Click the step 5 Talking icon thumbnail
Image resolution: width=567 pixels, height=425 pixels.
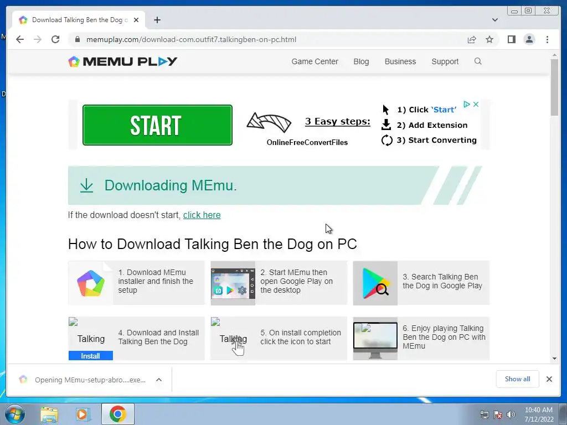click(233, 339)
